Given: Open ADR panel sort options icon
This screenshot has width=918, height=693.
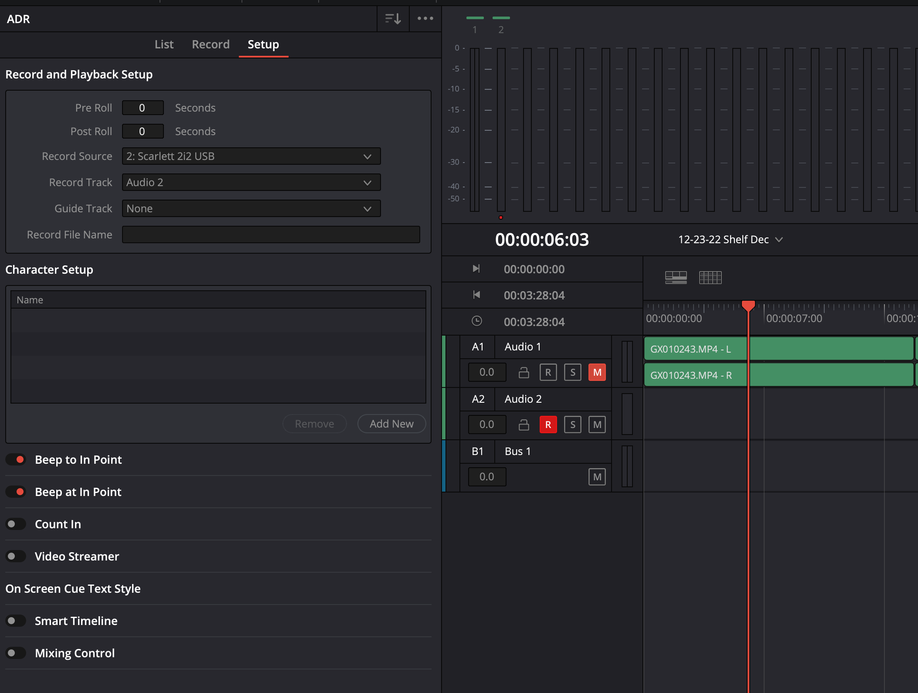Looking at the screenshot, I should point(393,19).
